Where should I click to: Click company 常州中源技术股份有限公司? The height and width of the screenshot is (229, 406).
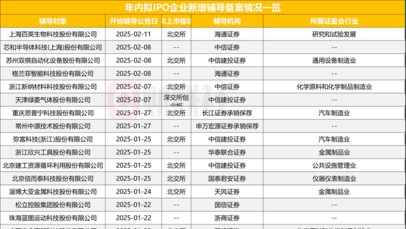pos(53,126)
